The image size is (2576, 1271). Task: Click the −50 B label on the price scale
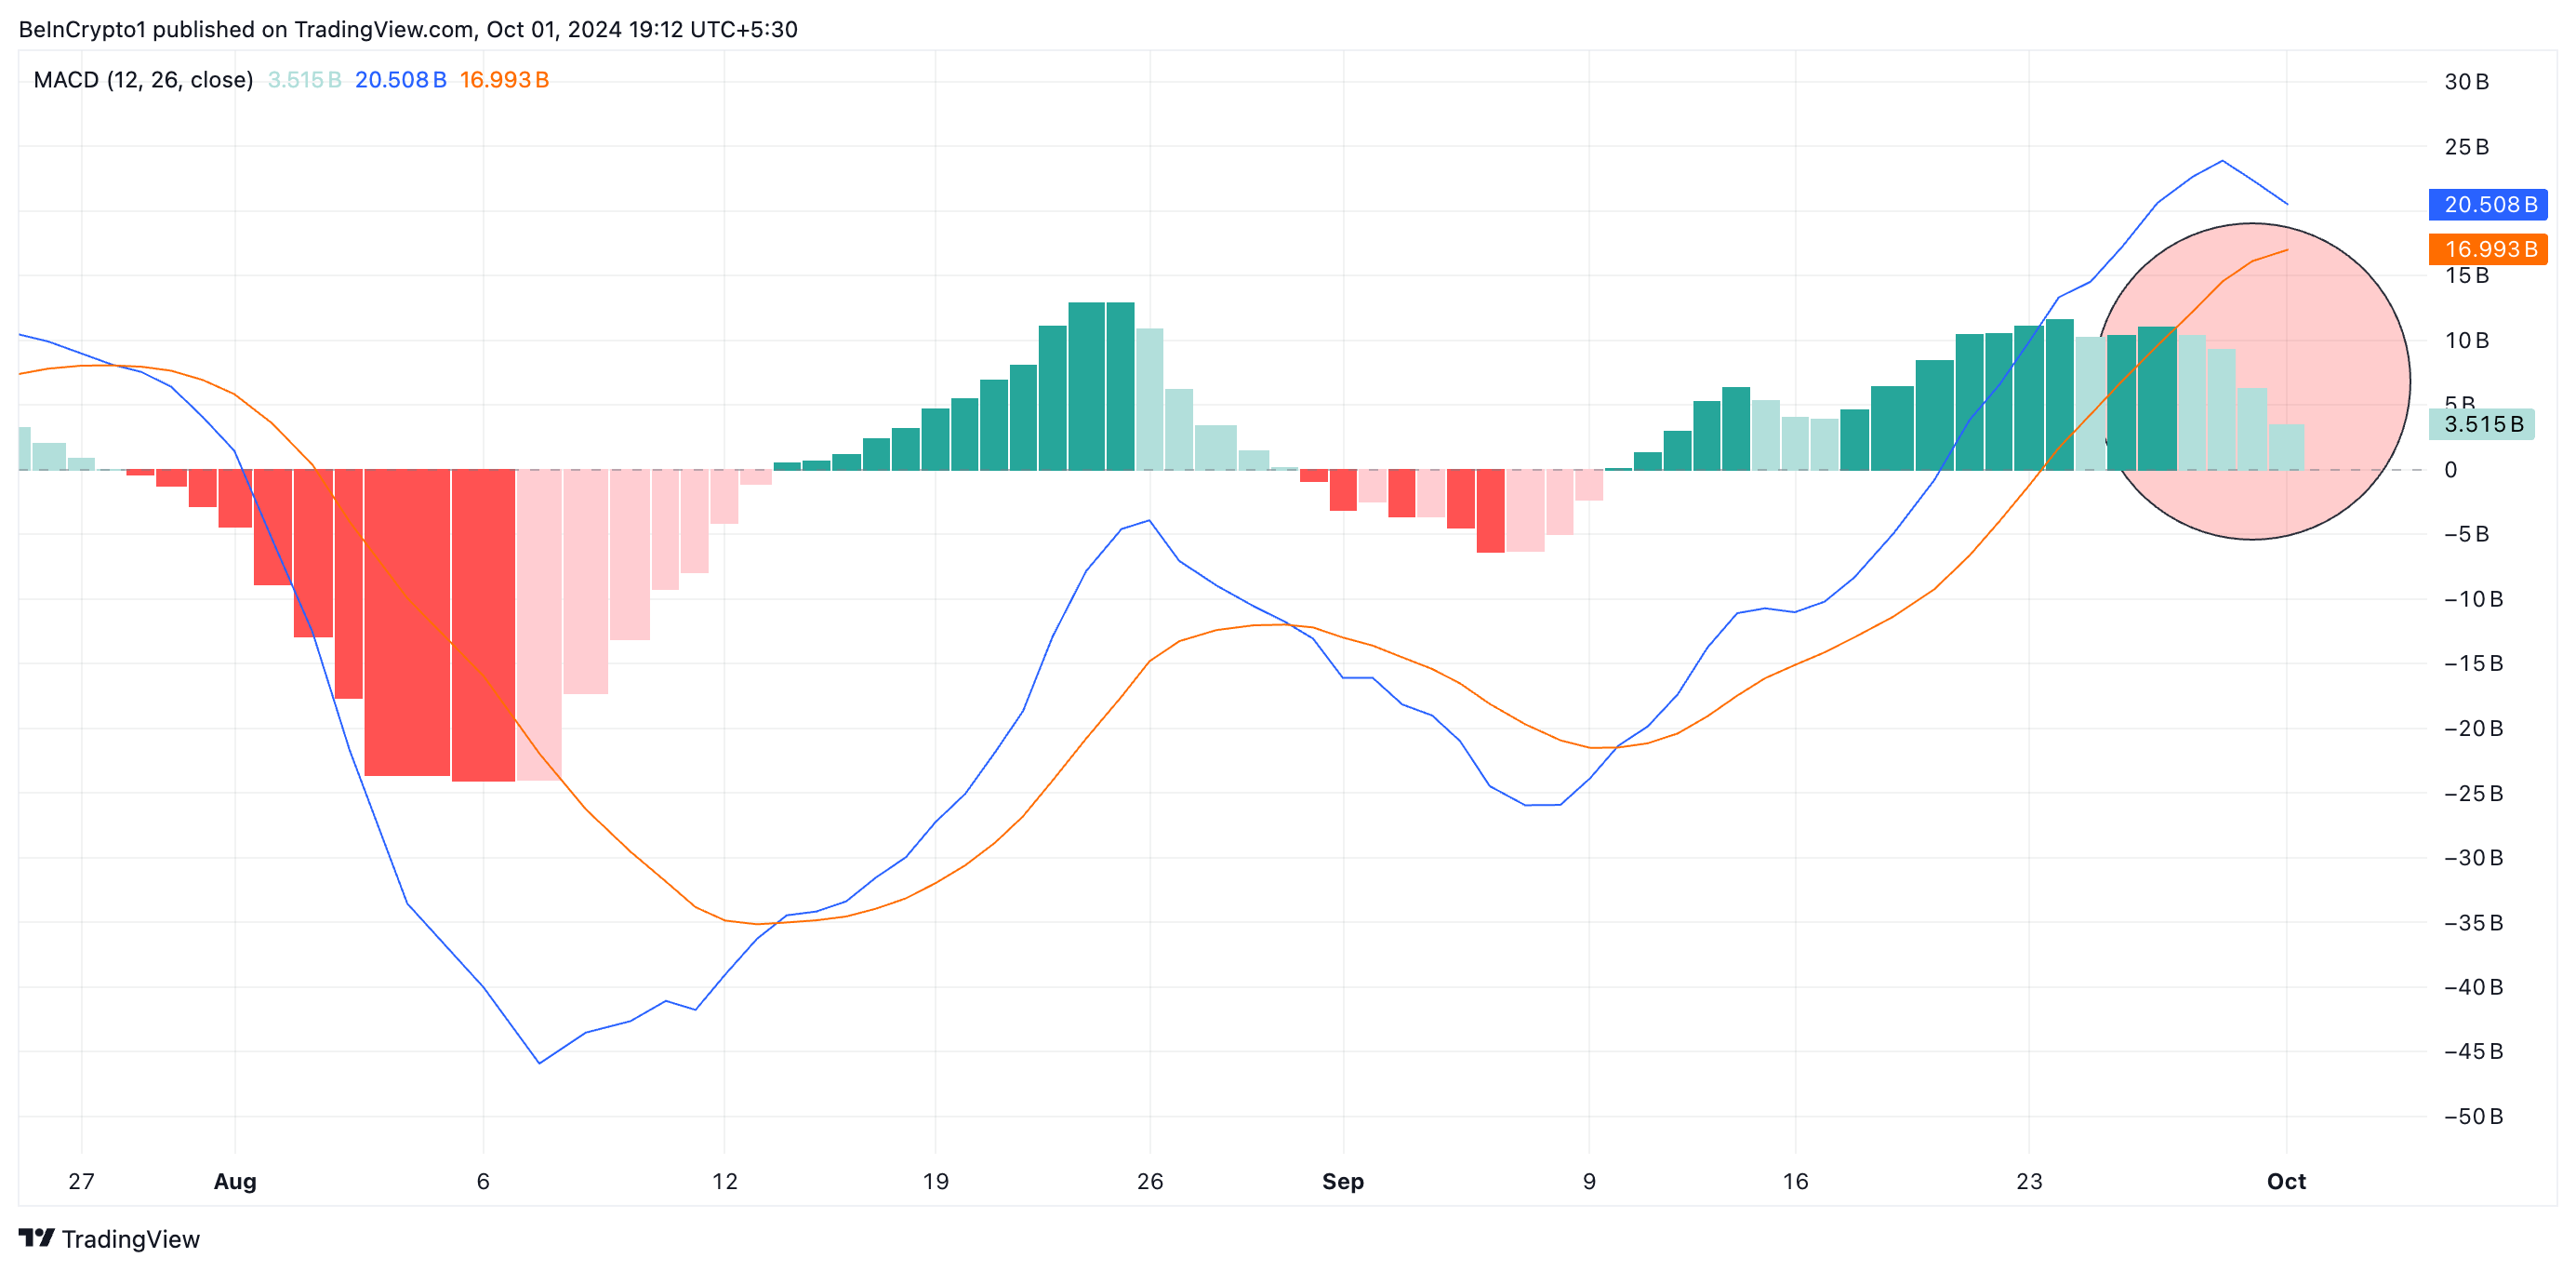2473,1116
